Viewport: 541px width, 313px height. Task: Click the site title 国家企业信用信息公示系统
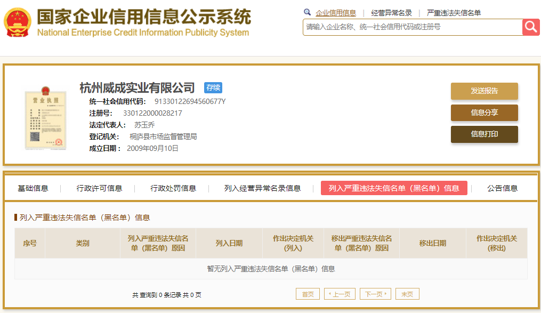pos(144,17)
